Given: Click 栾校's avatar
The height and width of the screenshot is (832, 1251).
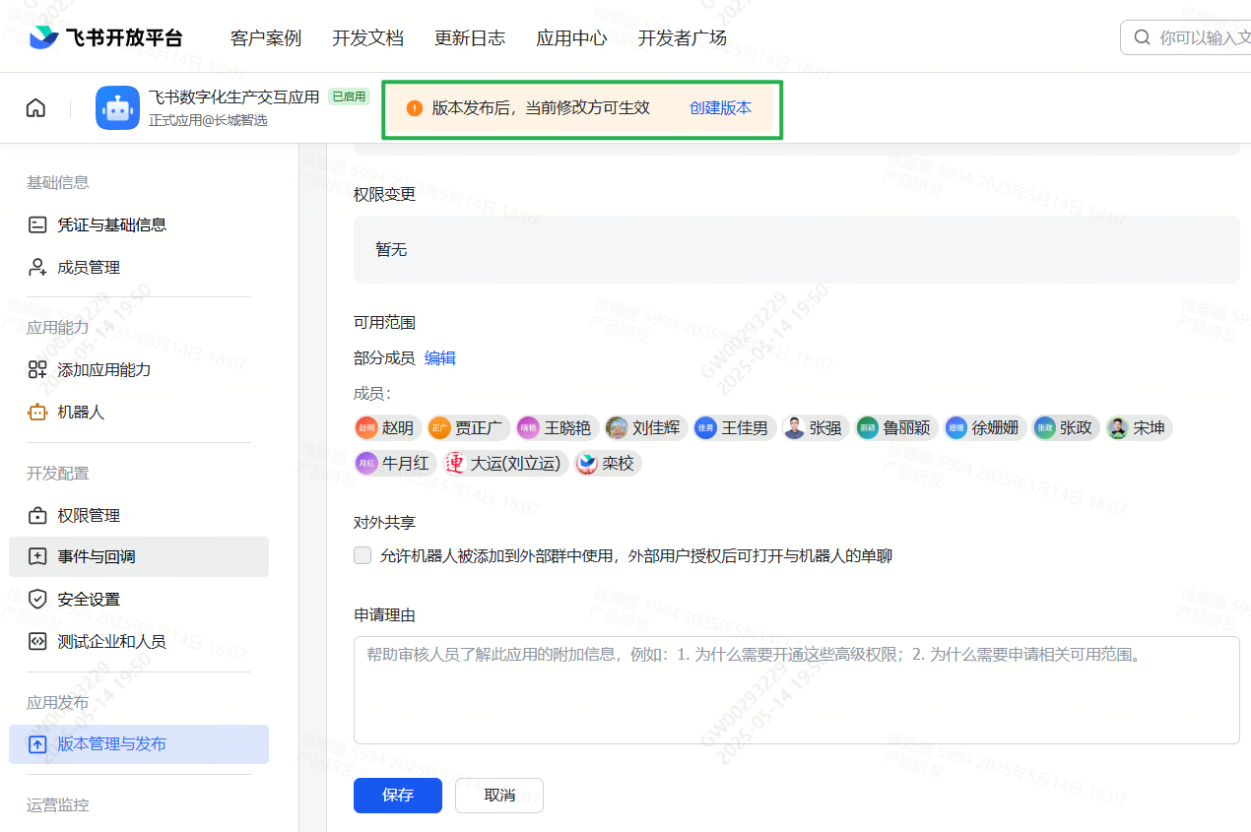Looking at the screenshot, I should coord(587,463).
